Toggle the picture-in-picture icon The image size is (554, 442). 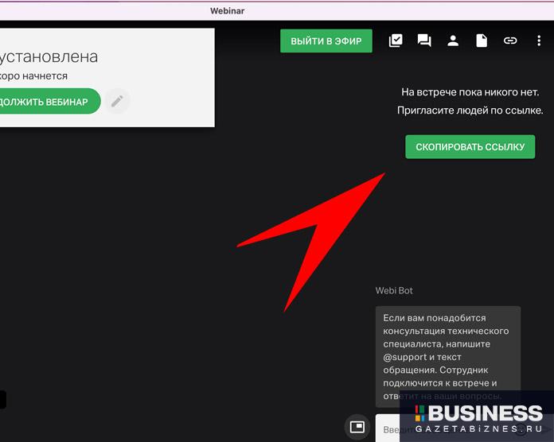pos(357,427)
